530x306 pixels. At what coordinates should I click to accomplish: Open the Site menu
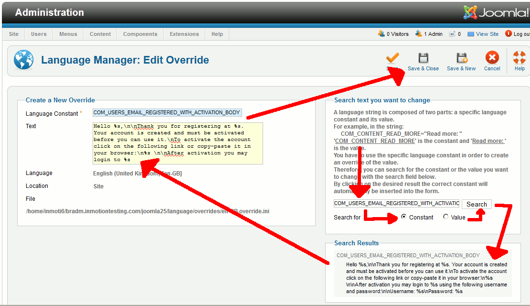point(14,34)
